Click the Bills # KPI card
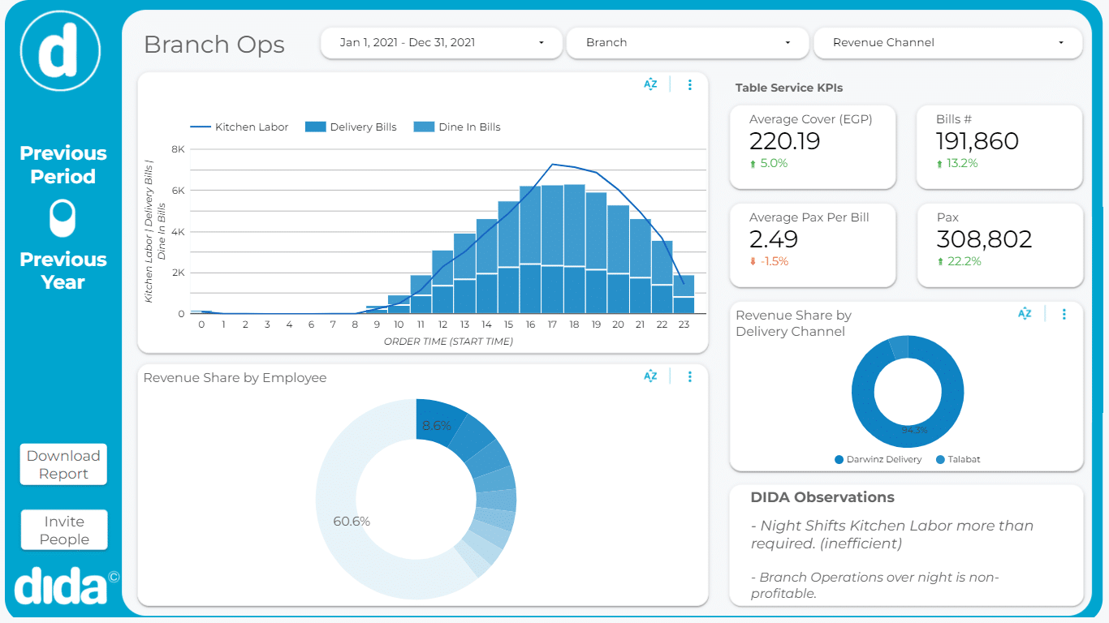The width and height of the screenshot is (1109, 623). 999,147
